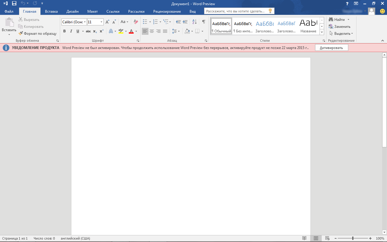Viewport: 387px width, 242px height.
Task: Center the paragraph text
Action: click(x=152, y=31)
